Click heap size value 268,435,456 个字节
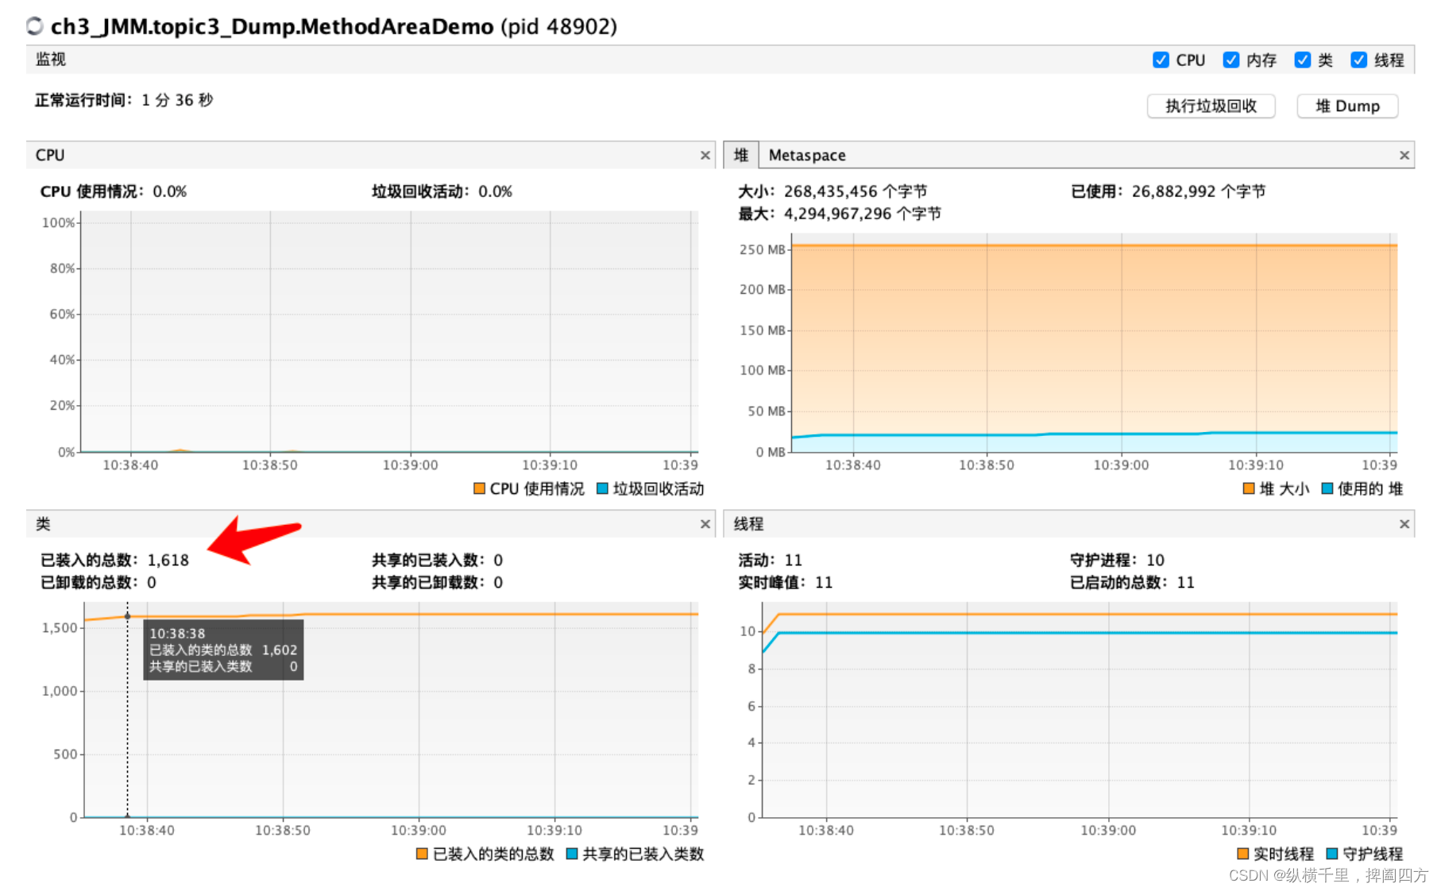 [x=856, y=191]
